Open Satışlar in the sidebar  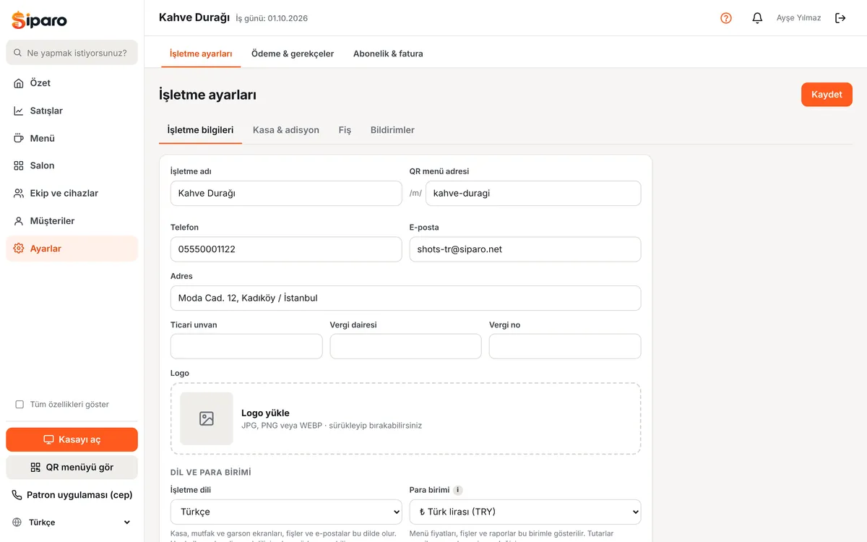pos(72,111)
